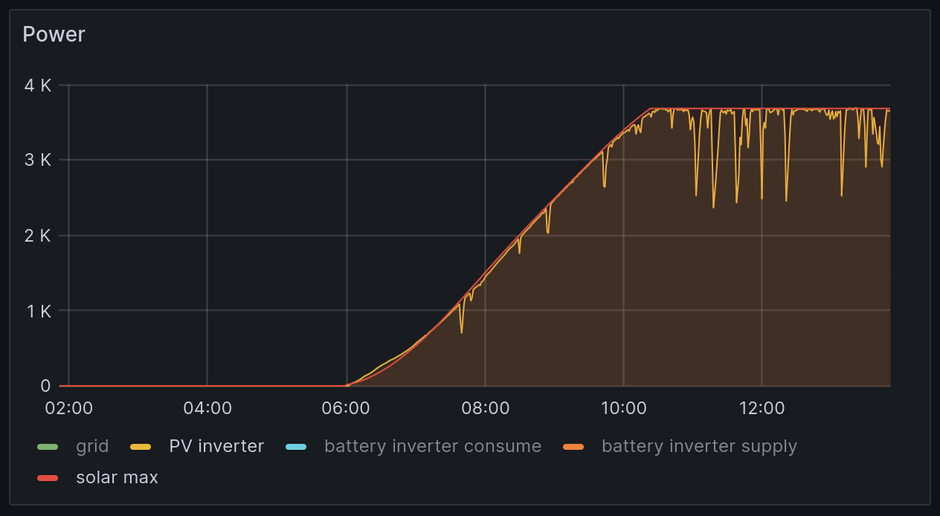The width and height of the screenshot is (940, 516).
Task: Show the battery inverter supply series
Action: [698, 446]
